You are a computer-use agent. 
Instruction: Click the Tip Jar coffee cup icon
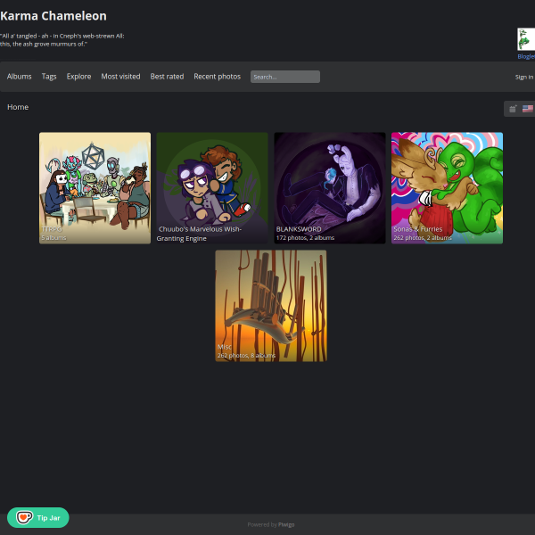[x=24, y=517]
